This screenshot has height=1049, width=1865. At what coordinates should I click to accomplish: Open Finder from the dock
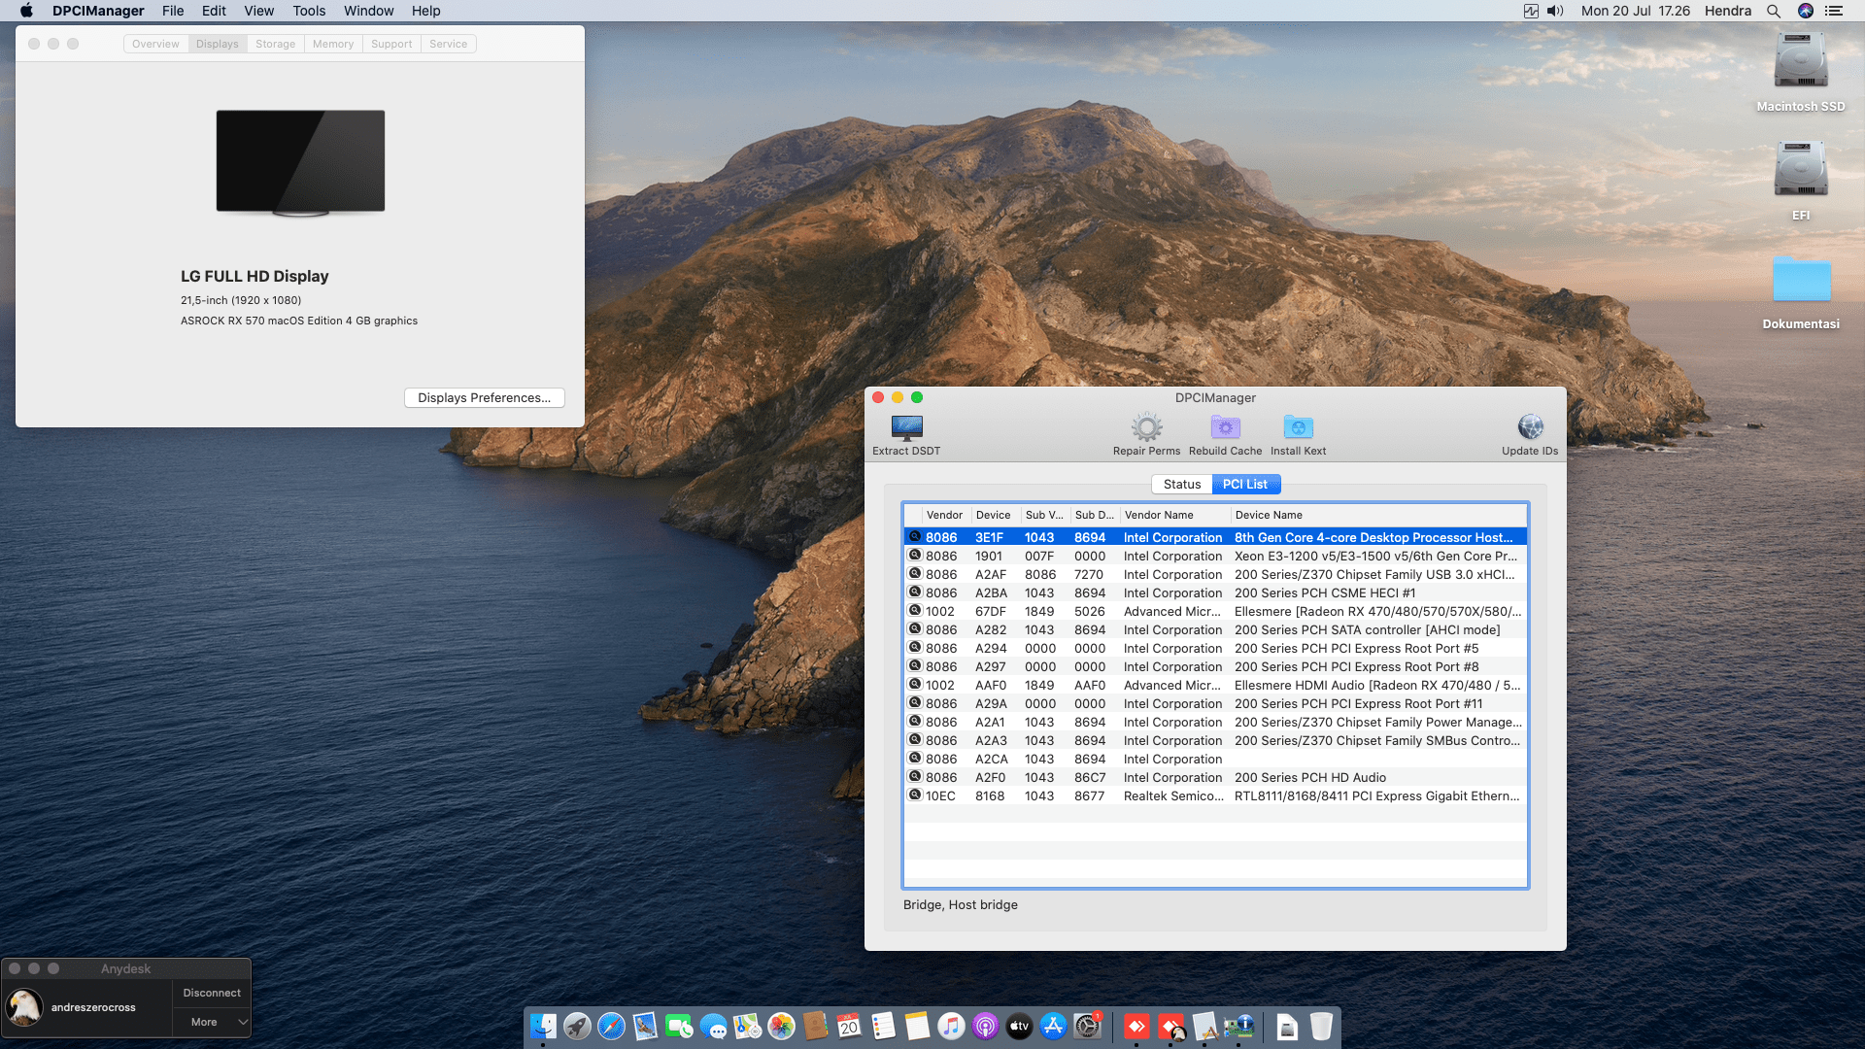tap(543, 1026)
